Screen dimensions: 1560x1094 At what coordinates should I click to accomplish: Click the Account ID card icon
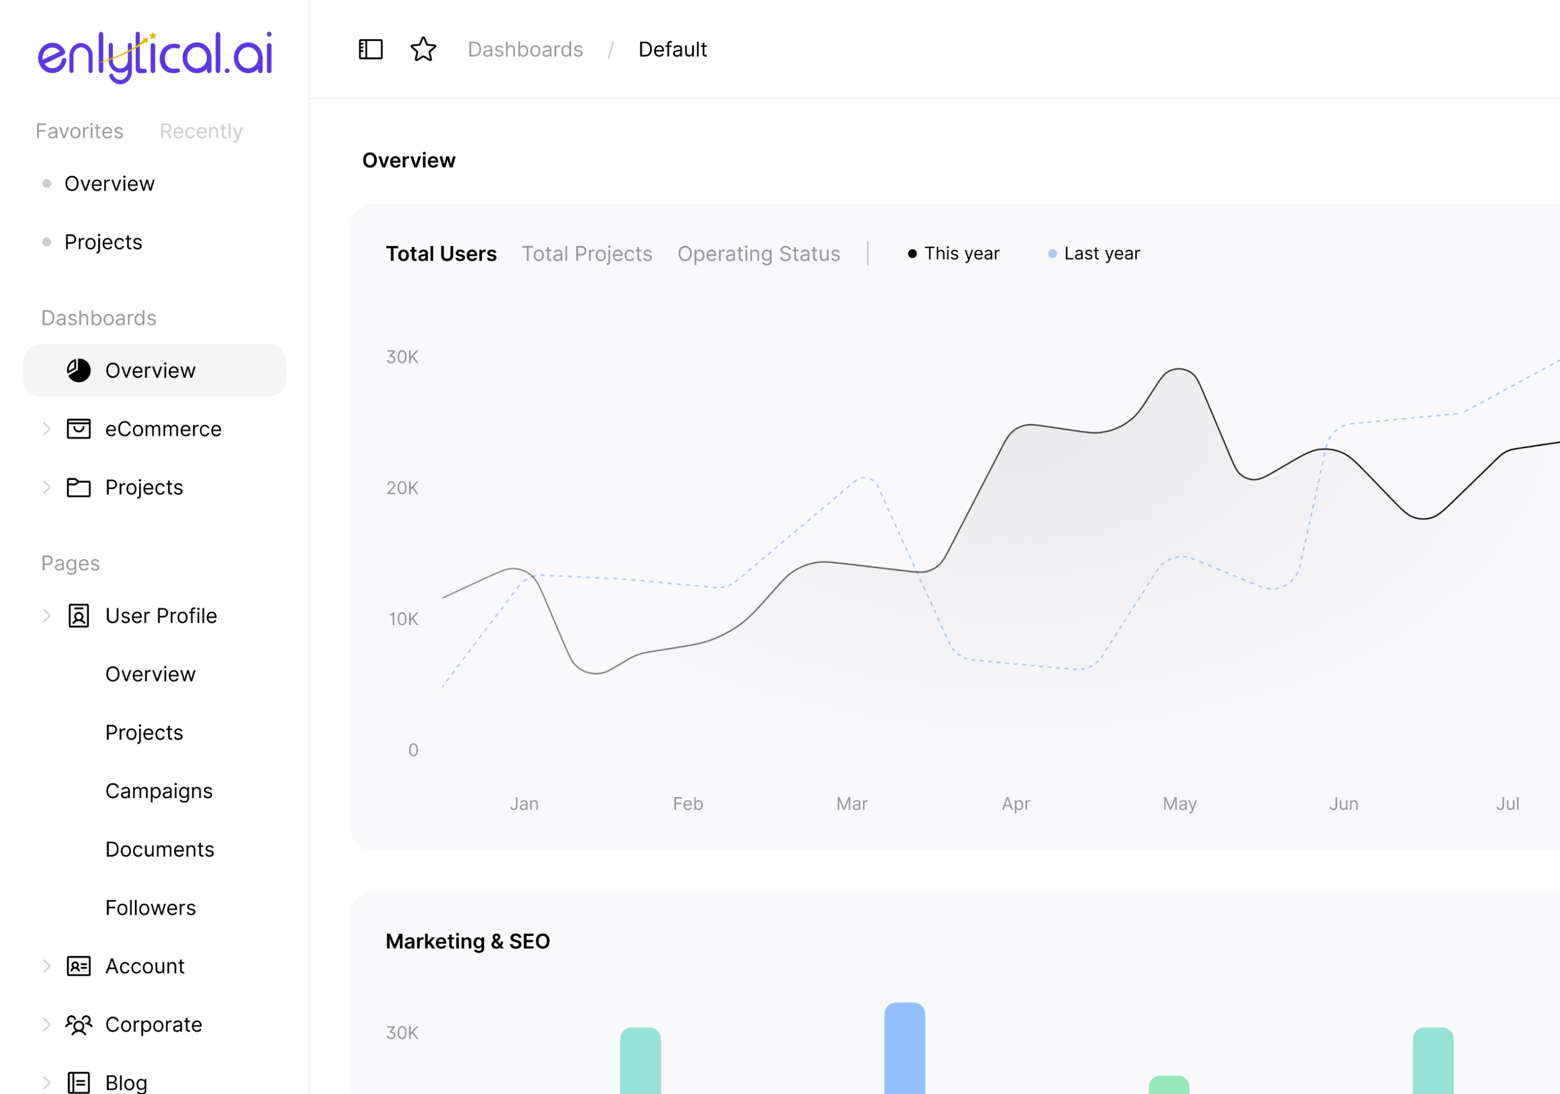tap(79, 966)
